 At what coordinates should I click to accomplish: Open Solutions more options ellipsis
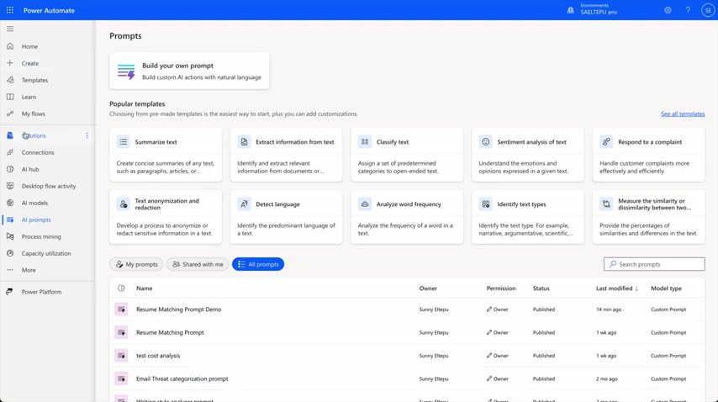coord(87,135)
